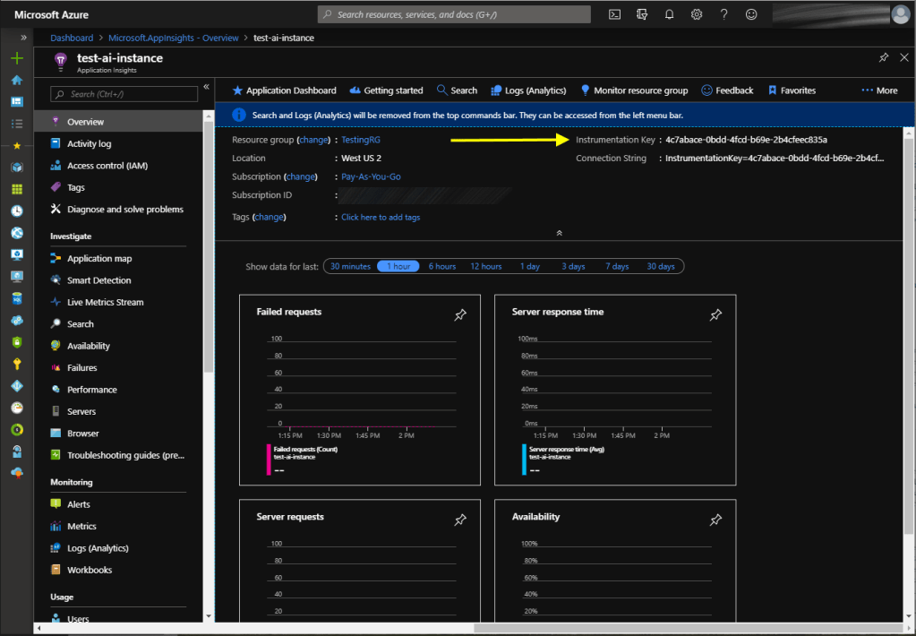The width and height of the screenshot is (916, 636).
Task: Open the notifications bell icon
Action: (x=669, y=14)
